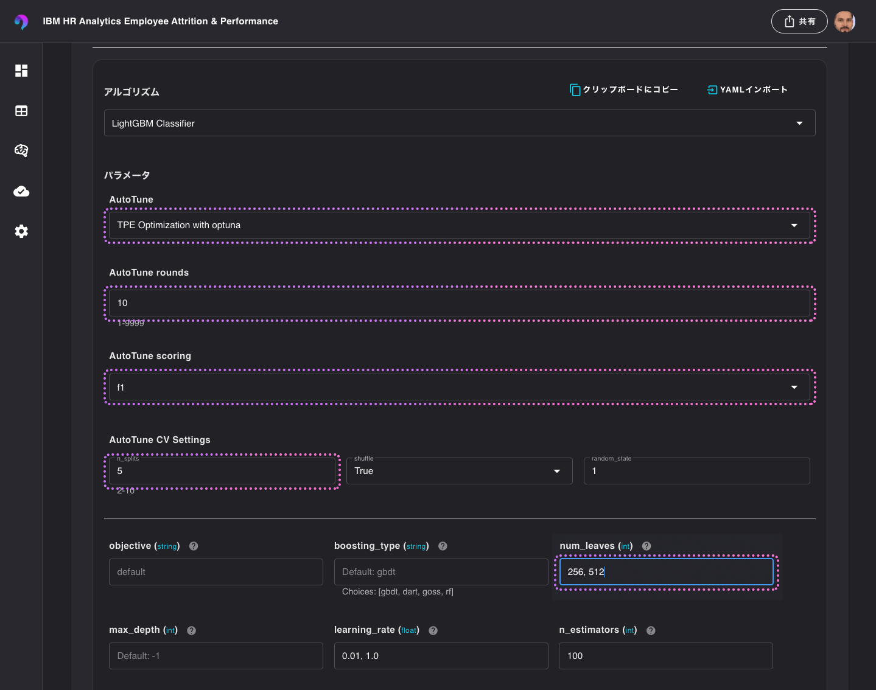This screenshot has width=876, height=690.
Task: Click the n_estimators input field
Action: click(x=665, y=656)
